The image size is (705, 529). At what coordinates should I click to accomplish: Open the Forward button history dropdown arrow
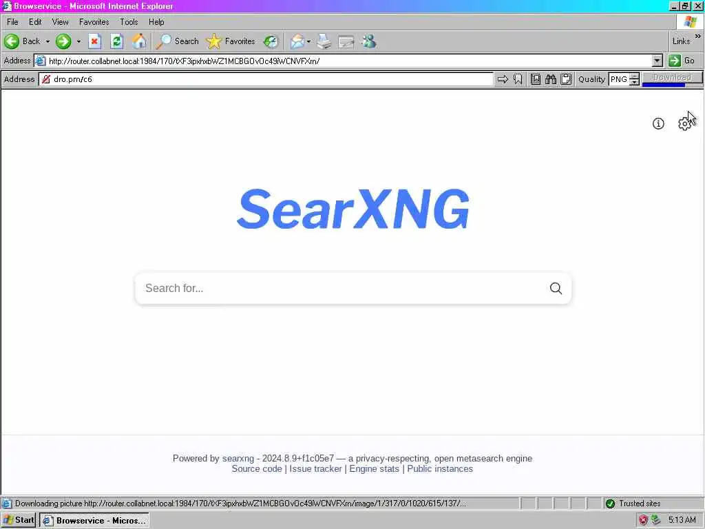tap(78, 41)
